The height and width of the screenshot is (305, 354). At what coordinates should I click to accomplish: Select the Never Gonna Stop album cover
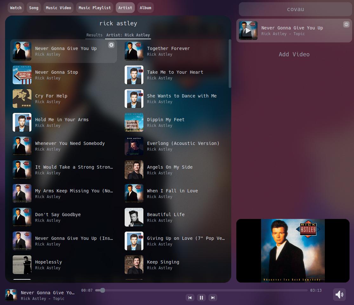[x=22, y=75]
